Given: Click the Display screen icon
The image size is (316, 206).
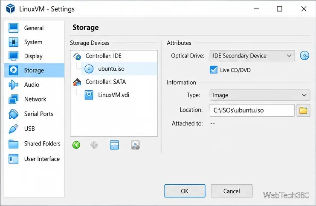Looking at the screenshot, I should [14, 56].
